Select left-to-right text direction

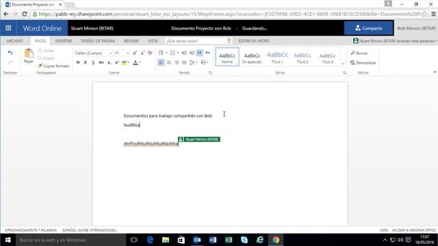point(199,53)
